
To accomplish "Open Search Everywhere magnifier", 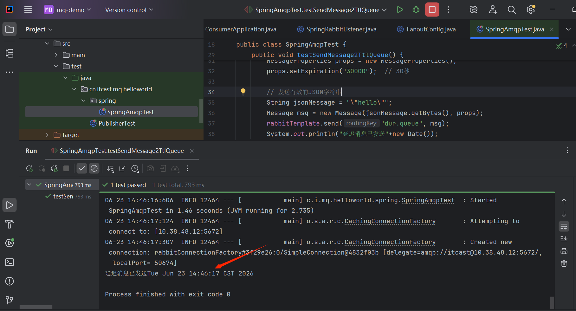I will click(x=512, y=10).
